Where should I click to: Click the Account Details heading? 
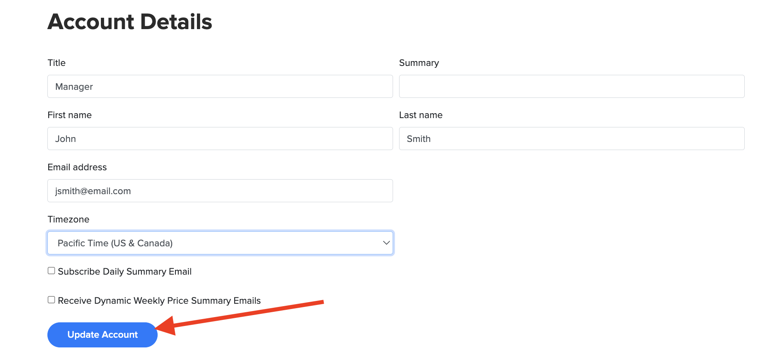point(130,22)
